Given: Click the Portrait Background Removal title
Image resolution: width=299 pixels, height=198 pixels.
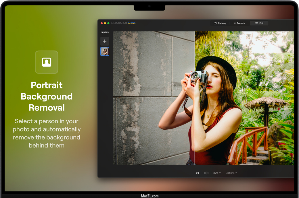Looking at the screenshot, I should 47,96.
